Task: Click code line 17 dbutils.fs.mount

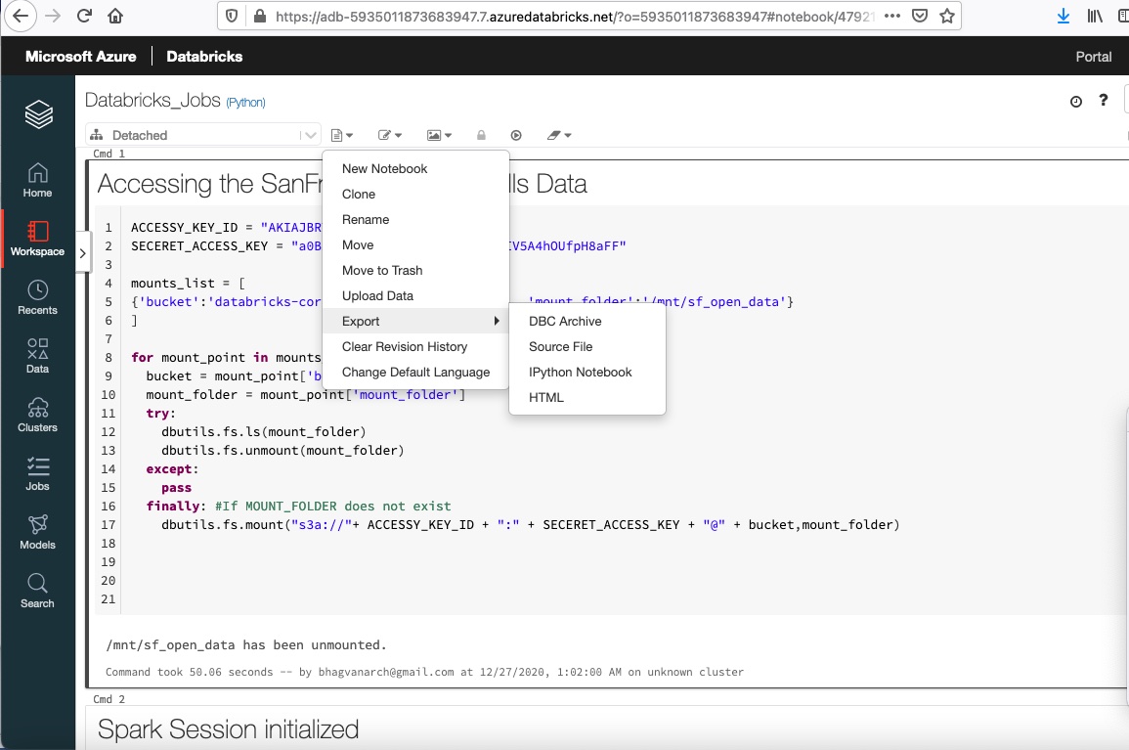Action: coord(530,524)
